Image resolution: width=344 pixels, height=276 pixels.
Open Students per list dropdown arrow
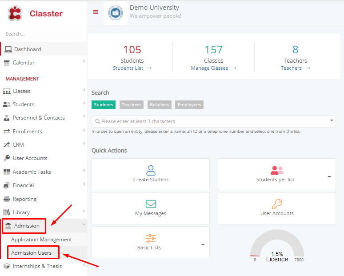click(329, 176)
